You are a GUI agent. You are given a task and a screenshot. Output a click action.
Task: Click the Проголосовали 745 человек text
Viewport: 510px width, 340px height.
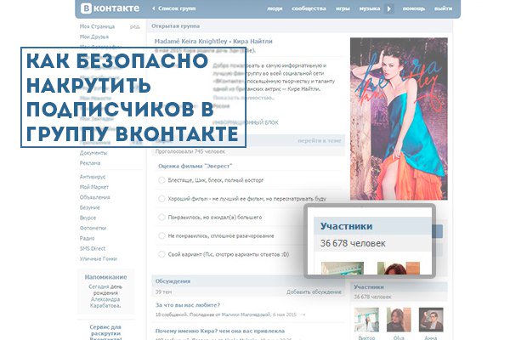tap(190, 151)
